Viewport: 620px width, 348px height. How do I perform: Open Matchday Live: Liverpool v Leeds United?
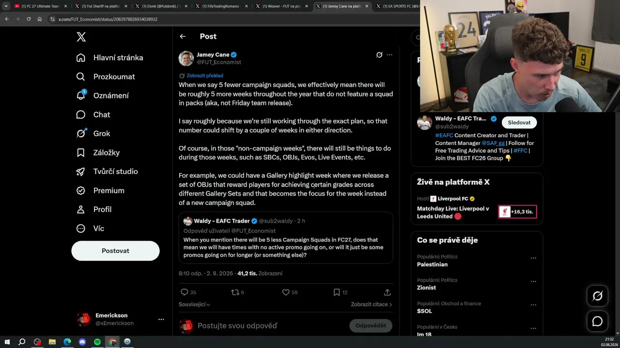tap(453, 212)
